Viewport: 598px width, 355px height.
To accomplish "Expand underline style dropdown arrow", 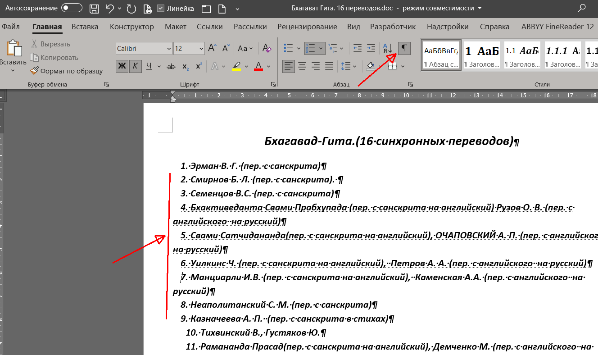I will pyautogui.click(x=159, y=66).
